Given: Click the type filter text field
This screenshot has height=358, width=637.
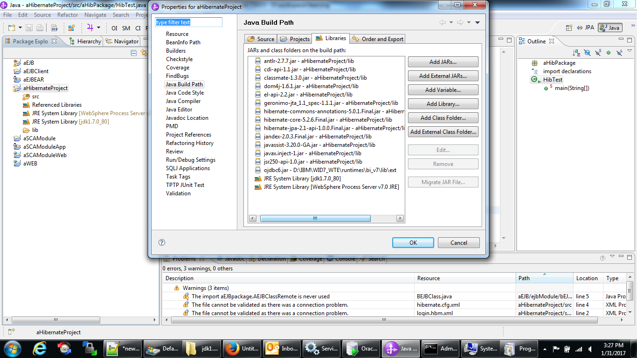Looking at the screenshot, I should tap(189, 22).
